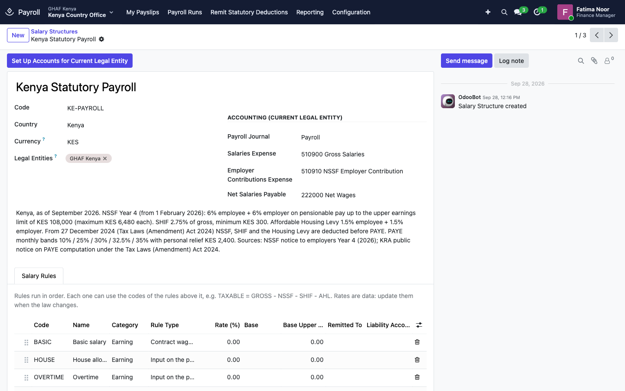This screenshot has height=391, width=625.
Task: Click the Send message button
Action: pos(467,61)
